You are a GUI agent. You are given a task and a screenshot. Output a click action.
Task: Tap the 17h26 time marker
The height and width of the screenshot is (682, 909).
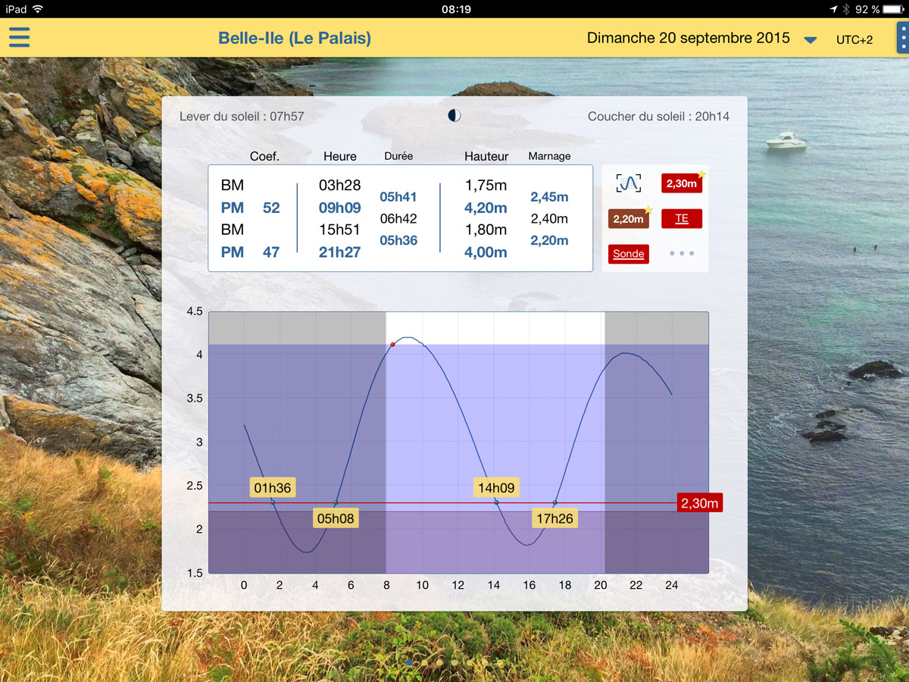tap(555, 518)
